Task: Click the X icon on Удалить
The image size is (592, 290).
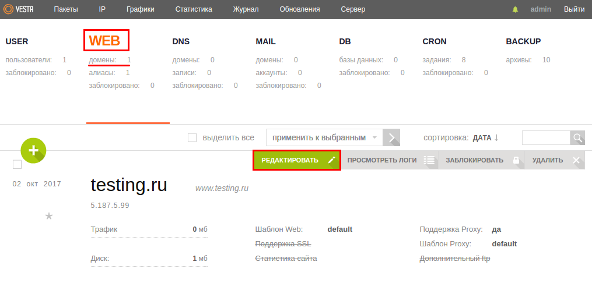Action: pyautogui.click(x=576, y=160)
